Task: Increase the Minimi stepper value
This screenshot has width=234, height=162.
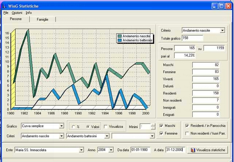Action: pyautogui.click(x=153, y=125)
